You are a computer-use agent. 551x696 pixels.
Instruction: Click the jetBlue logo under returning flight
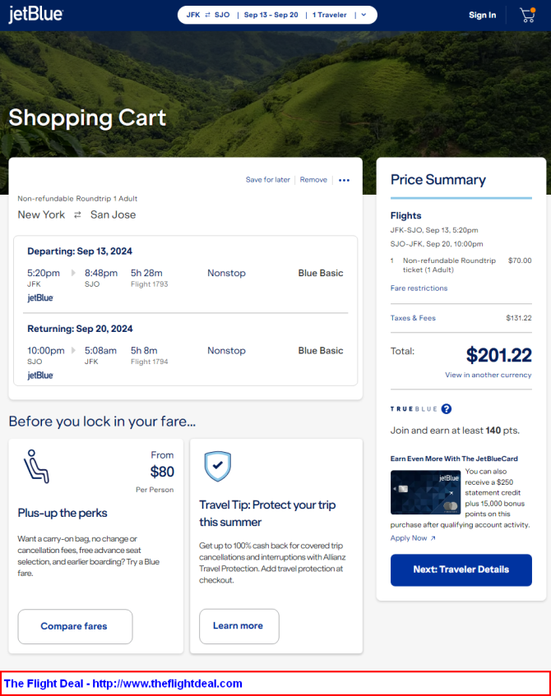(40, 376)
